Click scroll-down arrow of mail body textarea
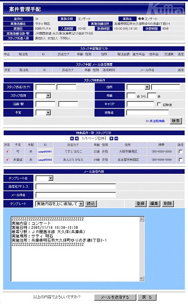 click(x=142, y=278)
